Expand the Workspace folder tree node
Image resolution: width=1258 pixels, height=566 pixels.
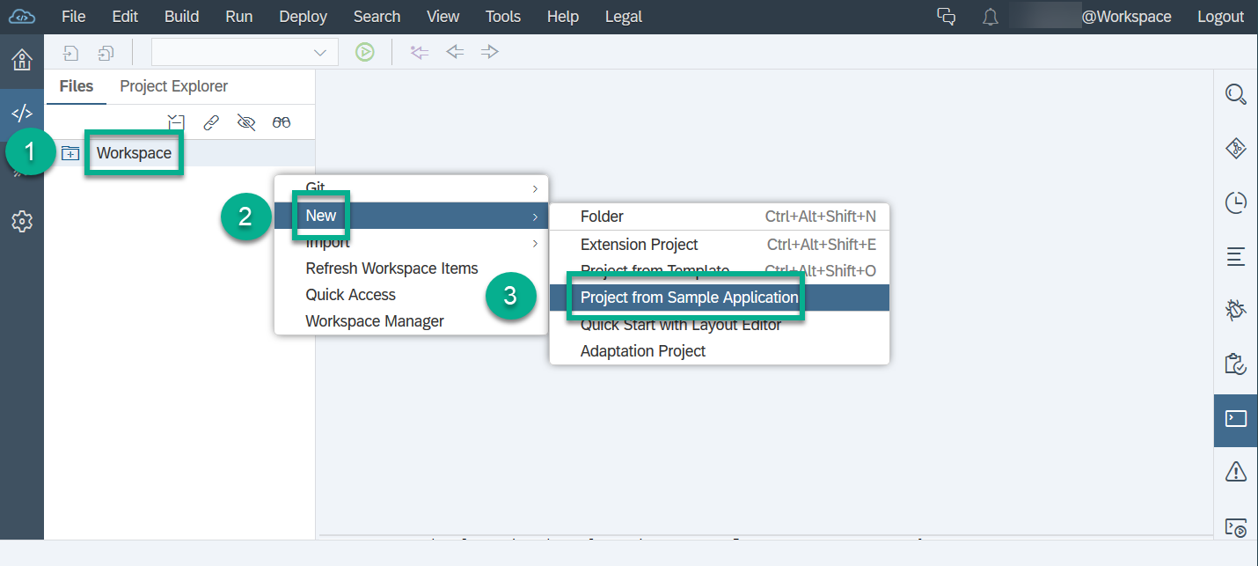coord(70,154)
